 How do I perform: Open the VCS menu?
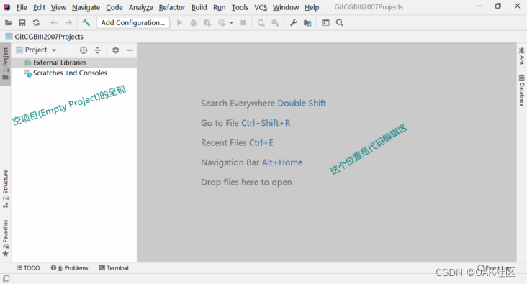point(261,7)
